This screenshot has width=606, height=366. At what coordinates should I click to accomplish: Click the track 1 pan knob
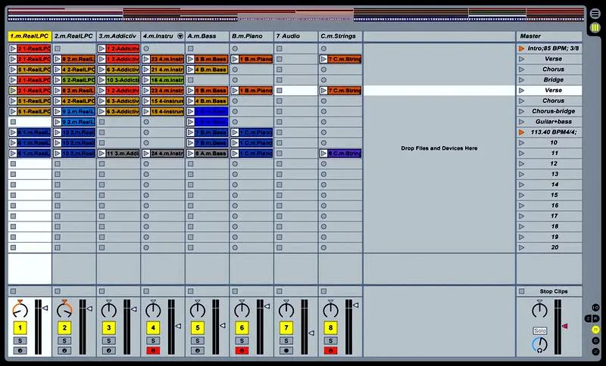pos(20,309)
